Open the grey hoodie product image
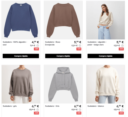Viewport: 128px width, 117px height. tap(63, 84)
